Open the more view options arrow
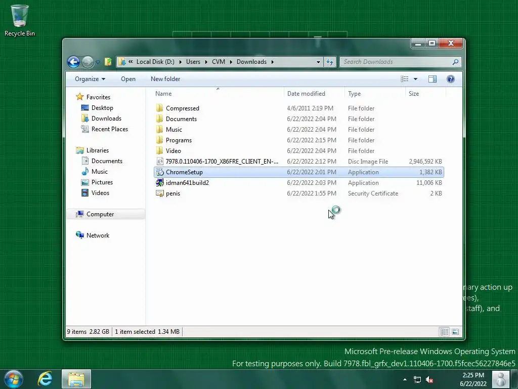518x389 pixels. pos(416,79)
